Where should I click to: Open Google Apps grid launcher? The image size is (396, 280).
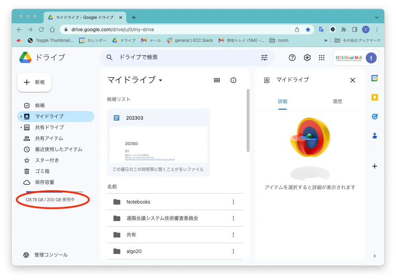(322, 58)
